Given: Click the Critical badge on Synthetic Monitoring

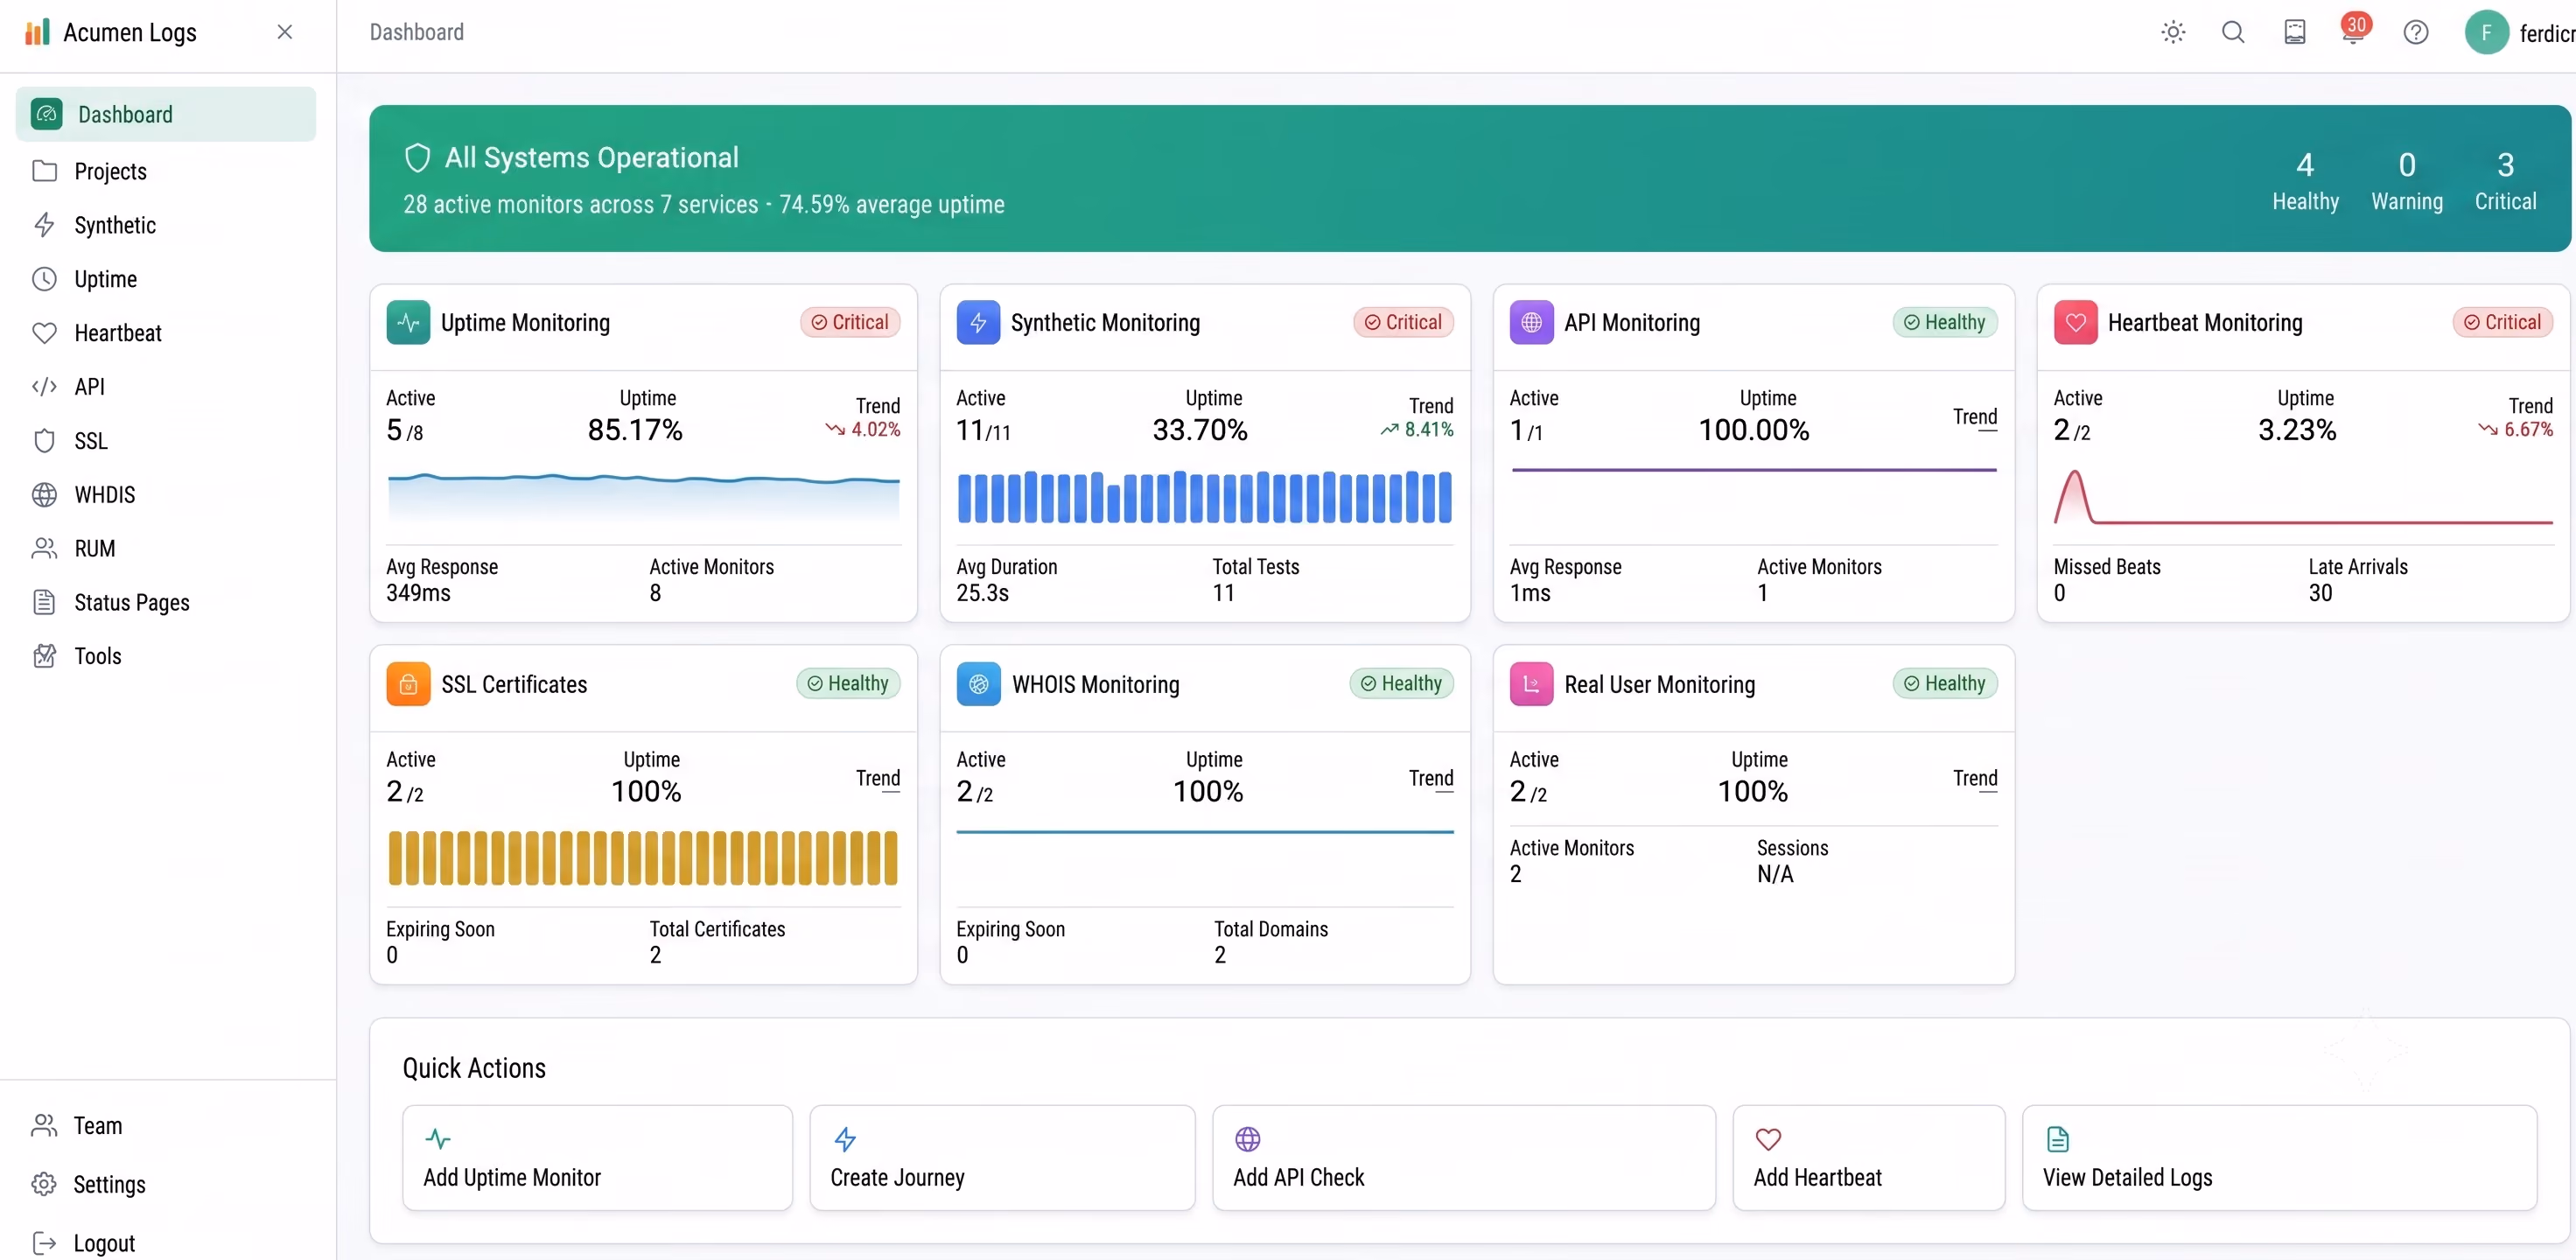Looking at the screenshot, I should click(1403, 322).
